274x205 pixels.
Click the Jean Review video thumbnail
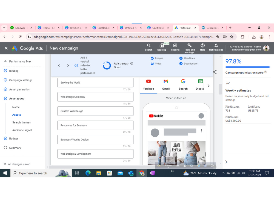click(x=176, y=153)
